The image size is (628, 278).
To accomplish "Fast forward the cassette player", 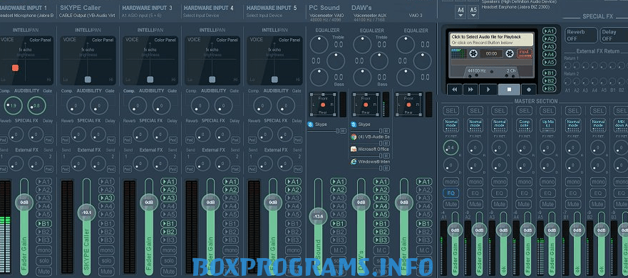I will point(470,90).
